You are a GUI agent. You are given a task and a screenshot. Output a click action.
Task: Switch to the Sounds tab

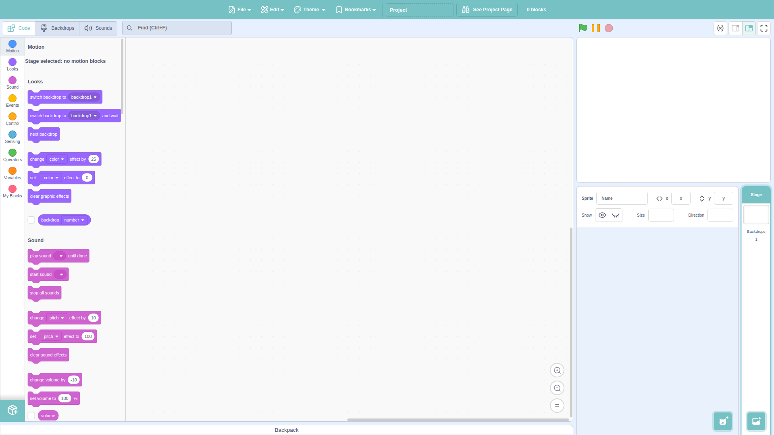tap(98, 28)
